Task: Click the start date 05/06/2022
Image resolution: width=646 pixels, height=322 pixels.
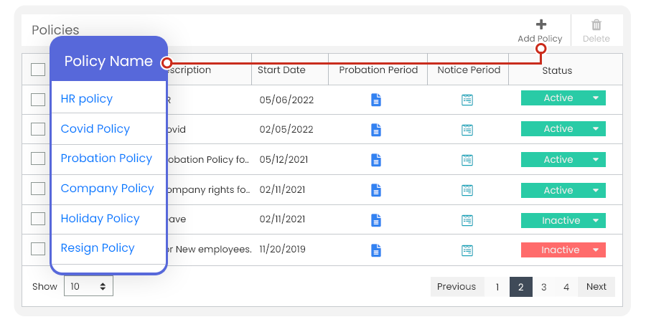Action: click(286, 100)
